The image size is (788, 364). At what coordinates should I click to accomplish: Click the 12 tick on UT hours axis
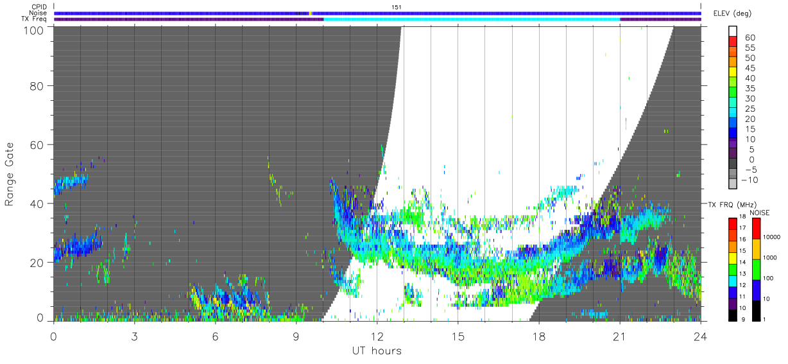[x=377, y=336]
